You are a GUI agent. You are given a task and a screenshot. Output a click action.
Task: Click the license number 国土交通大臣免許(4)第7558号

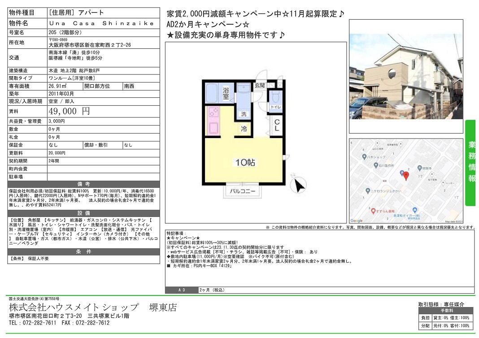(x=34, y=299)
